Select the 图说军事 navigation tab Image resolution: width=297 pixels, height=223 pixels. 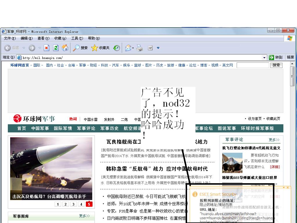click(227, 128)
